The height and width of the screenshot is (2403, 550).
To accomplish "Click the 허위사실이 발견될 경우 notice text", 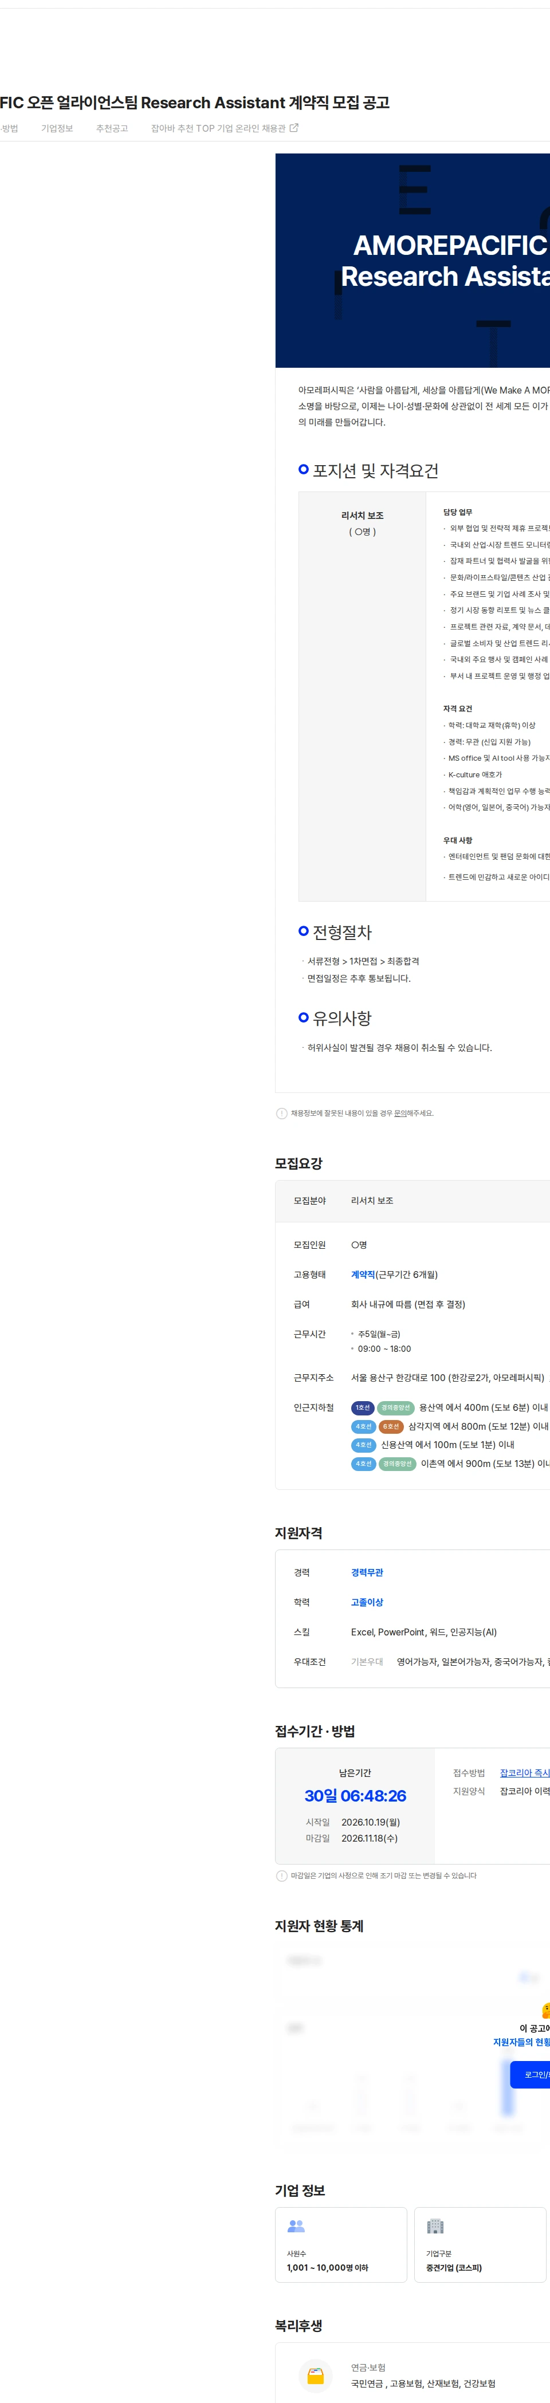I will coord(400,1048).
